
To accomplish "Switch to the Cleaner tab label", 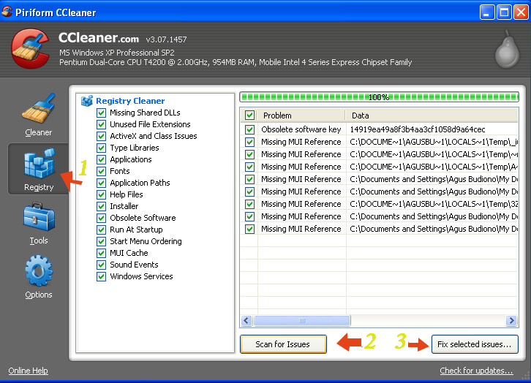I will click(39, 132).
